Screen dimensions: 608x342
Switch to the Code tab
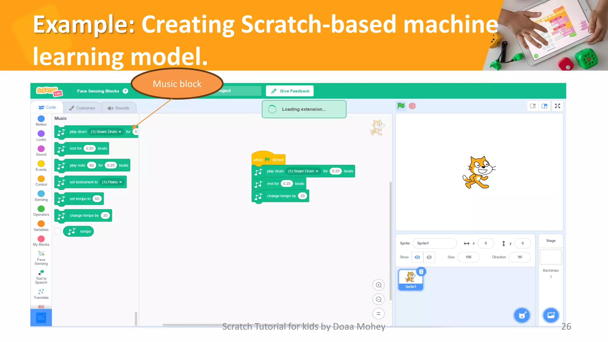pyautogui.click(x=47, y=107)
